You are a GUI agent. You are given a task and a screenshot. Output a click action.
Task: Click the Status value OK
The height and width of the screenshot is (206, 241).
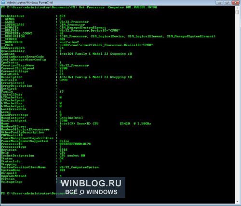(62, 158)
